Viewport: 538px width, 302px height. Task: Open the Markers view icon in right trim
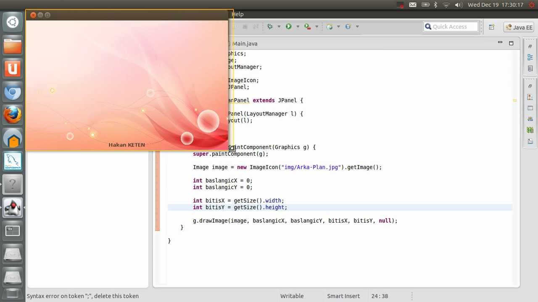[530, 97]
